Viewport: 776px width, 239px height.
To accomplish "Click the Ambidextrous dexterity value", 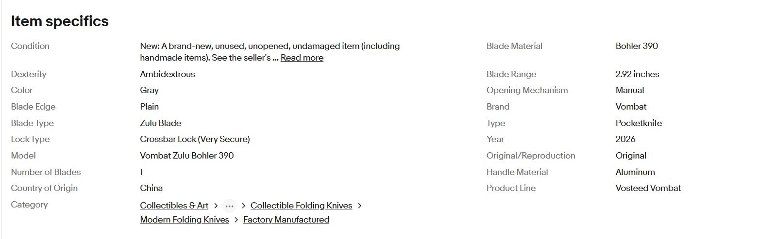I will point(167,74).
